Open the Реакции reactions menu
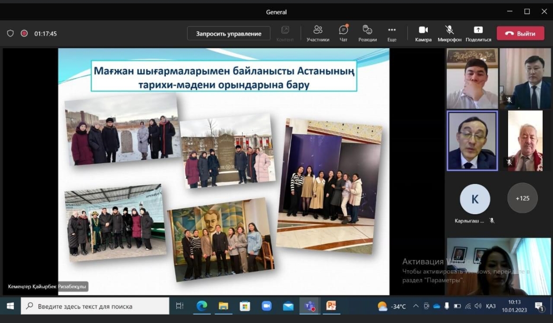 (x=367, y=33)
